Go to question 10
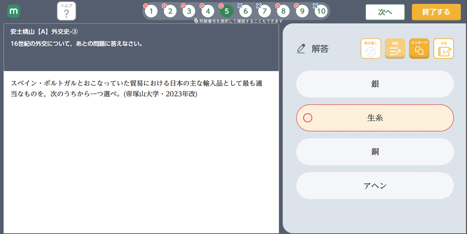 [x=321, y=11]
